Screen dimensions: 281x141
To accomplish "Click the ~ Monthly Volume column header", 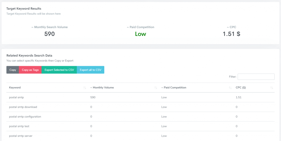I will point(102,88).
